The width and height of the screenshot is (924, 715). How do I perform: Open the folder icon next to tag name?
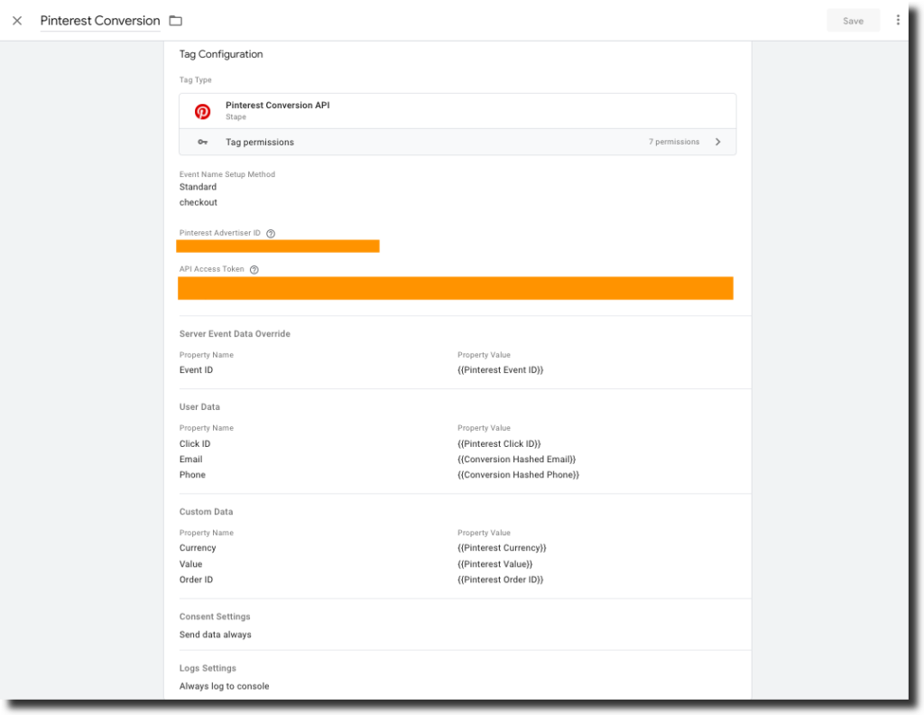[175, 20]
